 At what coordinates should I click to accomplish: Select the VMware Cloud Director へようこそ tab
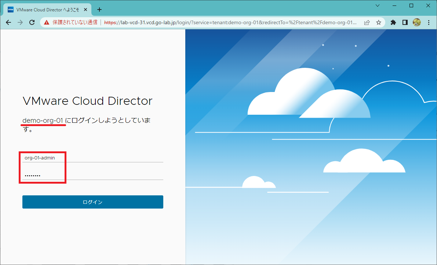[47, 10]
